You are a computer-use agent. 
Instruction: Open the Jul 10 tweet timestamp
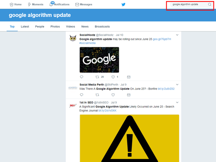[x=120, y=35]
